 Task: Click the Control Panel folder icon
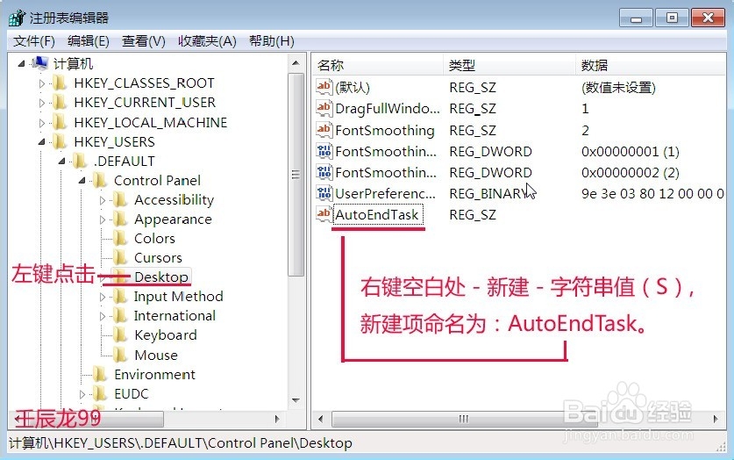99,180
